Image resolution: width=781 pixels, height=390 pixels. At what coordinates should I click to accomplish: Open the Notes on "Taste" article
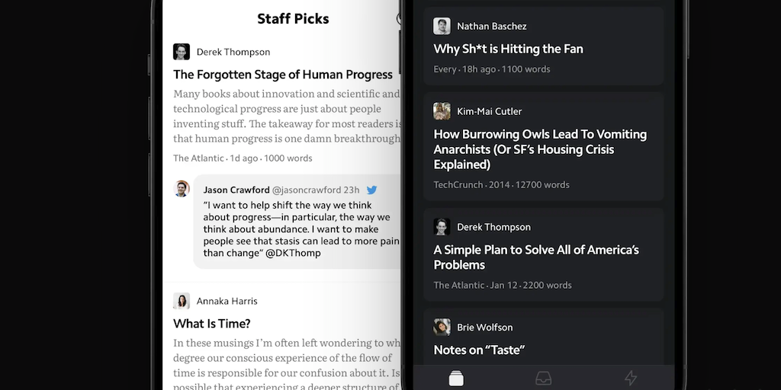479,350
